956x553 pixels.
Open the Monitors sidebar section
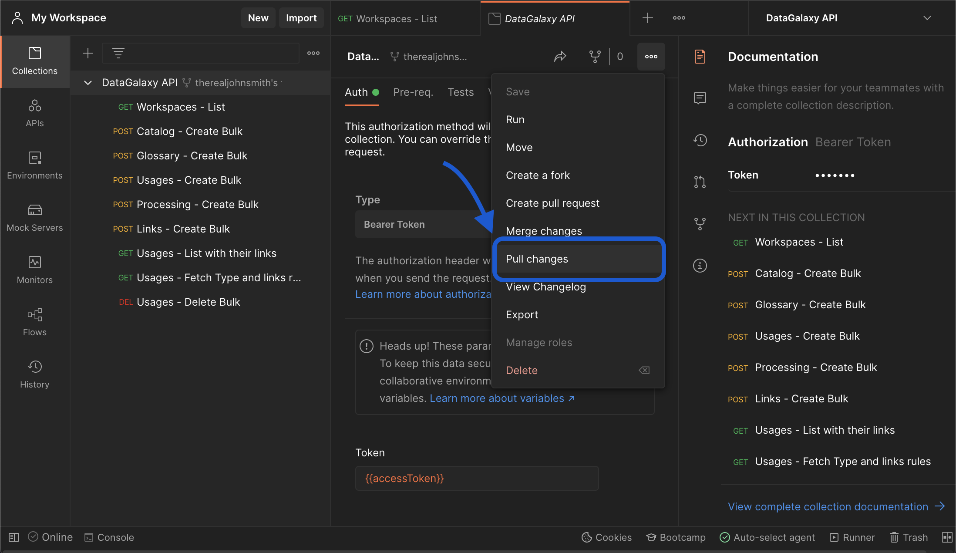(35, 270)
